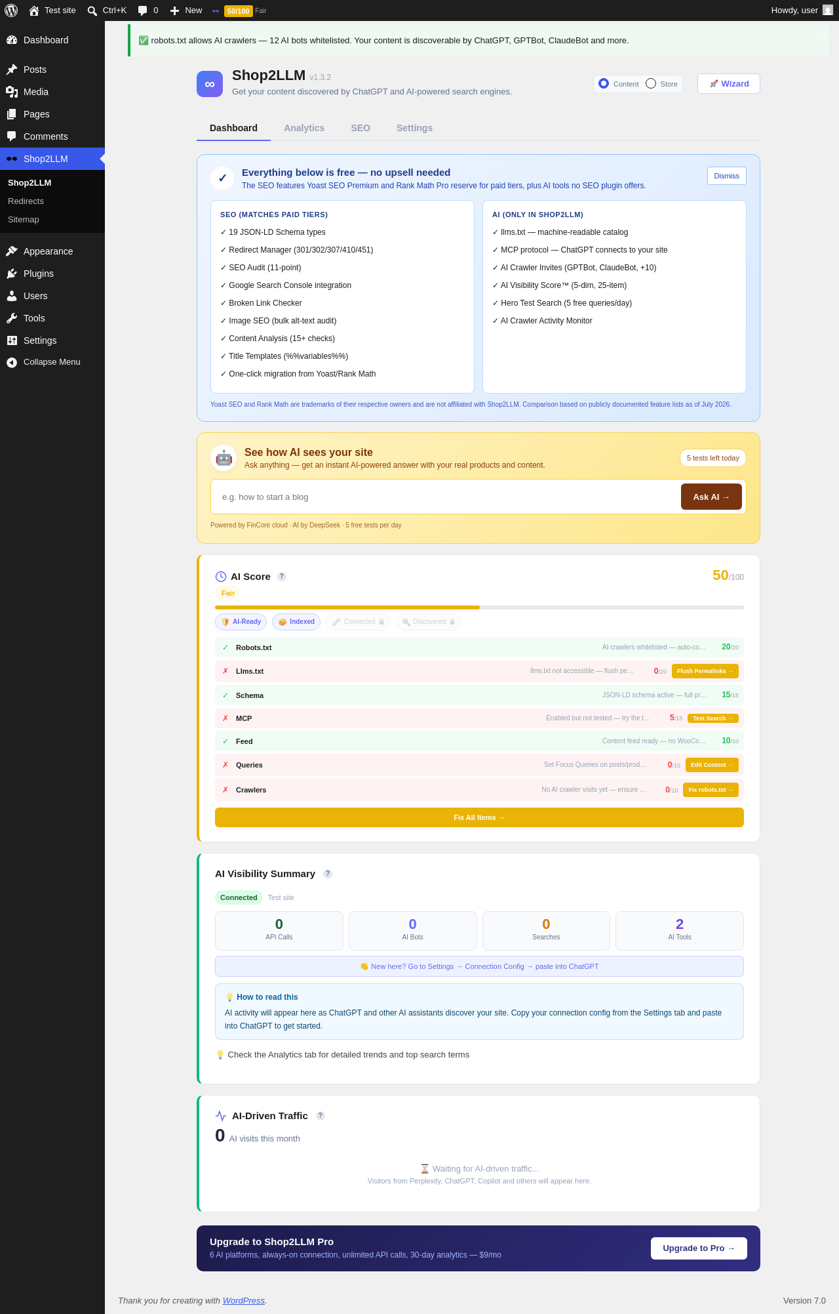Open Comments in the left sidebar menu
Viewport: 839px width, 1314px height.
point(52,136)
